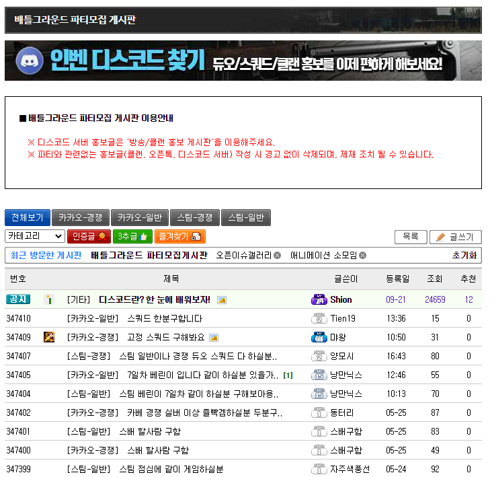Click post number 347402

18,412
